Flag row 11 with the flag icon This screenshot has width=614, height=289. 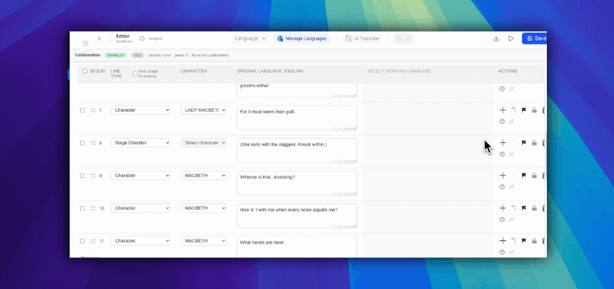pyautogui.click(x=524, y=241)
